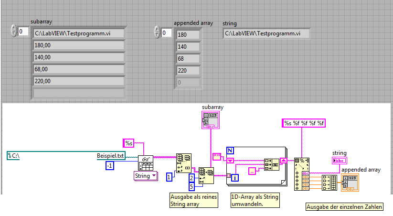Select appended array element 140
This screenshot has height=216, width=393.
click(x=188, y=47)
